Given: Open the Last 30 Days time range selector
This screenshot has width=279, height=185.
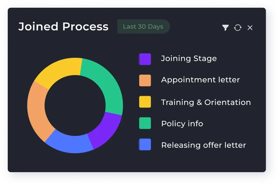Looking at the screenshot, I should 143,27.
